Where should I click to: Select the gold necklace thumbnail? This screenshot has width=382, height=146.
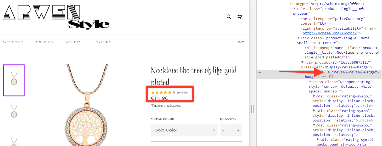point(14,80)
